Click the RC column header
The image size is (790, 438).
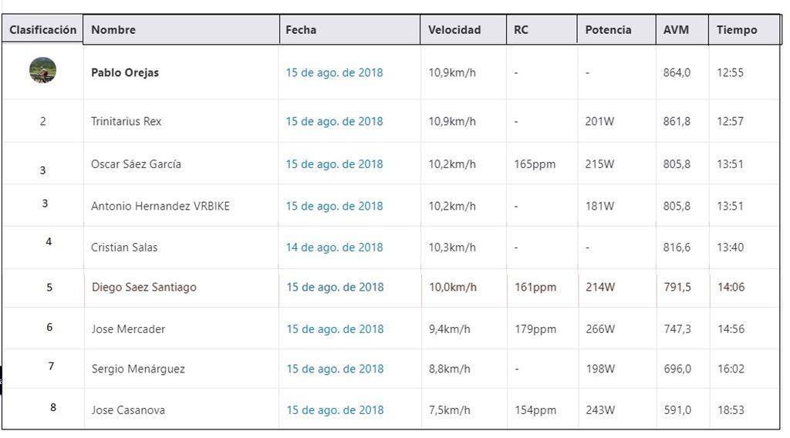point(542,30)
